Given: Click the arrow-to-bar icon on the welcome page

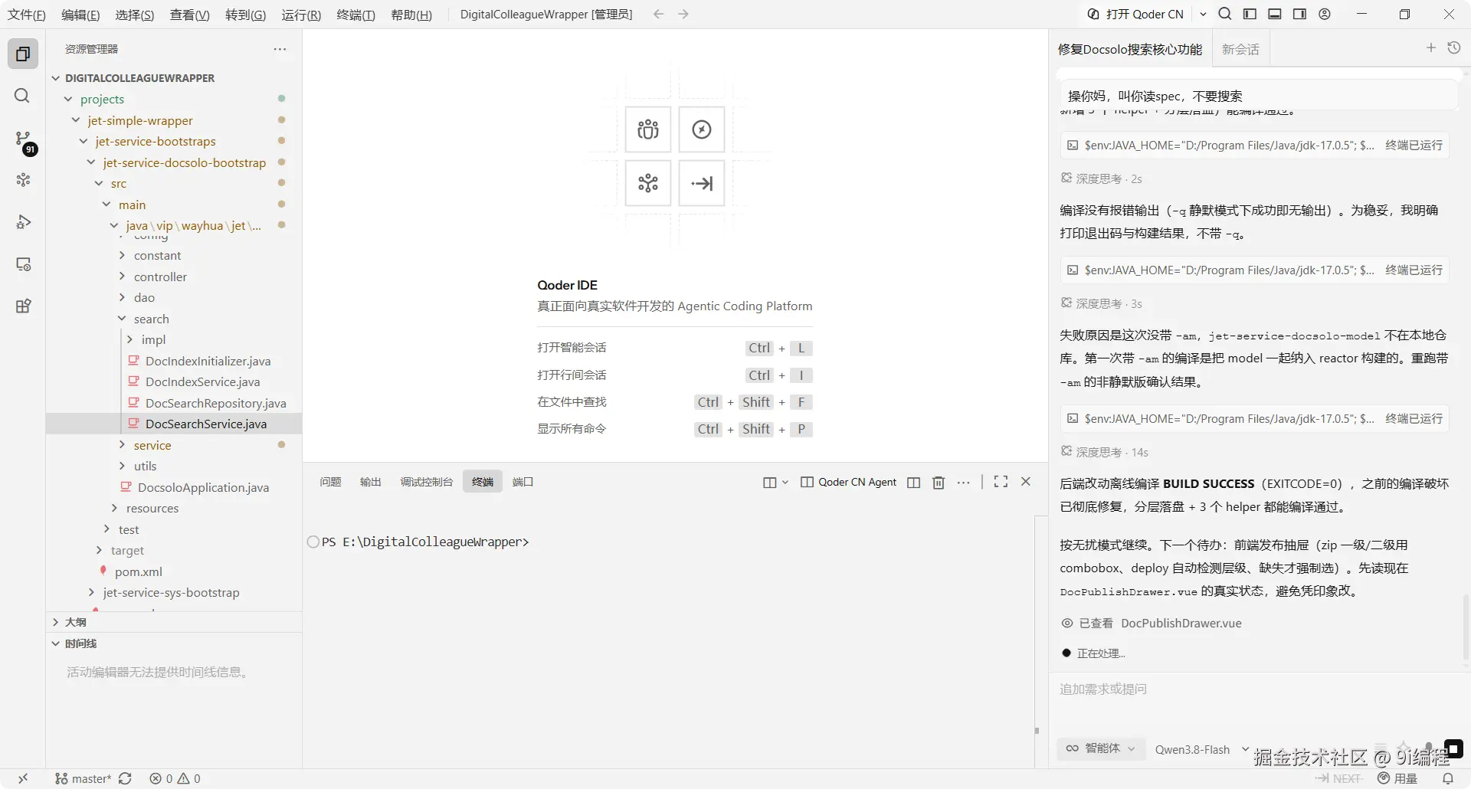Looking at the screenshot, I should (x=702, y=183).
